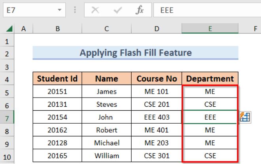Click the formula bar containing EEE
Screen dimensions: 261x164
click(207, 10)
